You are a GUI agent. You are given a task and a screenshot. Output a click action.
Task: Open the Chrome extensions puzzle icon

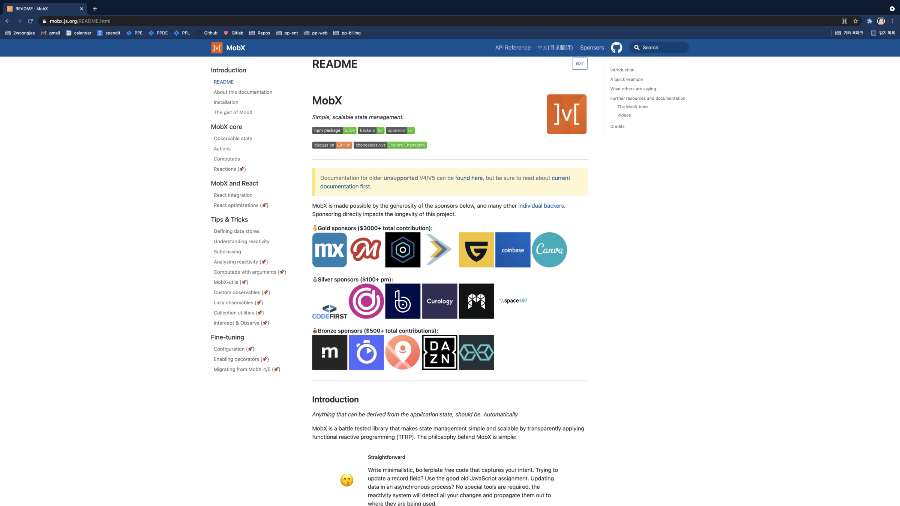(x=870, y=21)
